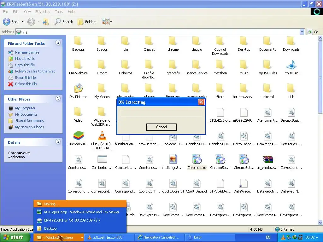323x242 pixels.
Task: Collapse the Details panel
Action: pyautogui.click(x=58, y=142)
